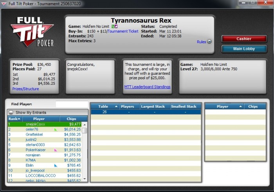Click the green flag icon beside oeler76
The height and width of the screenshot is (192, 274).
[56, 130]
